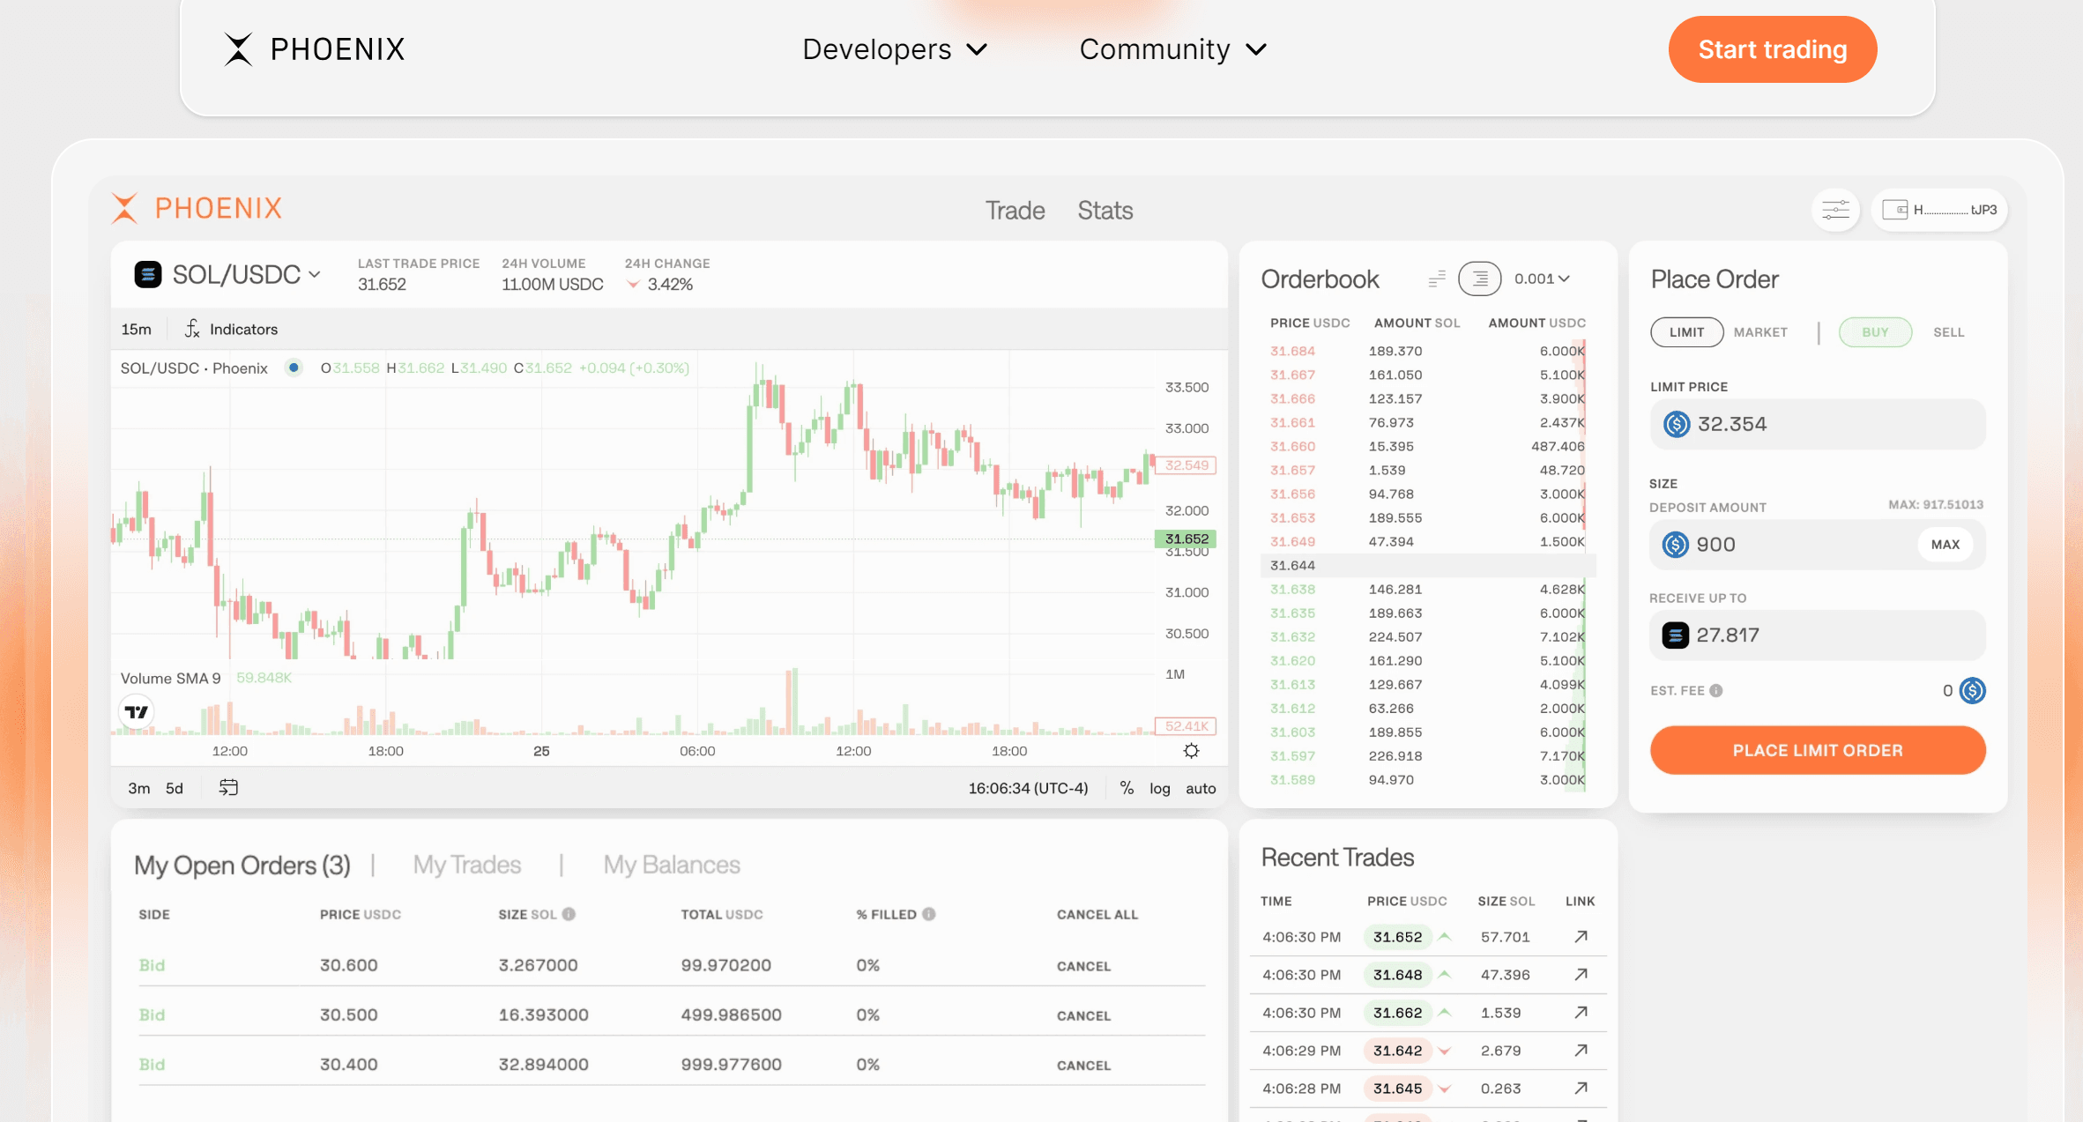This screenshot has height=1122, width=2083.
Task: Click the 31.644 mid price row
Action: click(x=1427, y=565)
